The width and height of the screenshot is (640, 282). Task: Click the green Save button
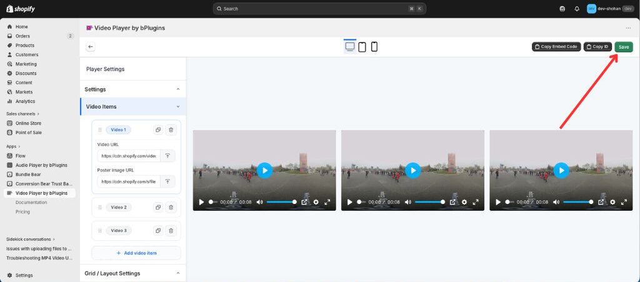point(623,47)
